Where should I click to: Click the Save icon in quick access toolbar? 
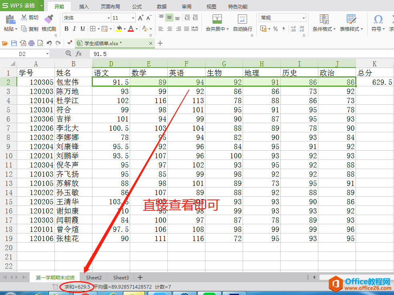tap(14, 43)
